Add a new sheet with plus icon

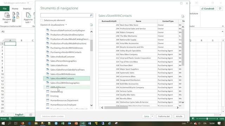click(x=31, y=115)
